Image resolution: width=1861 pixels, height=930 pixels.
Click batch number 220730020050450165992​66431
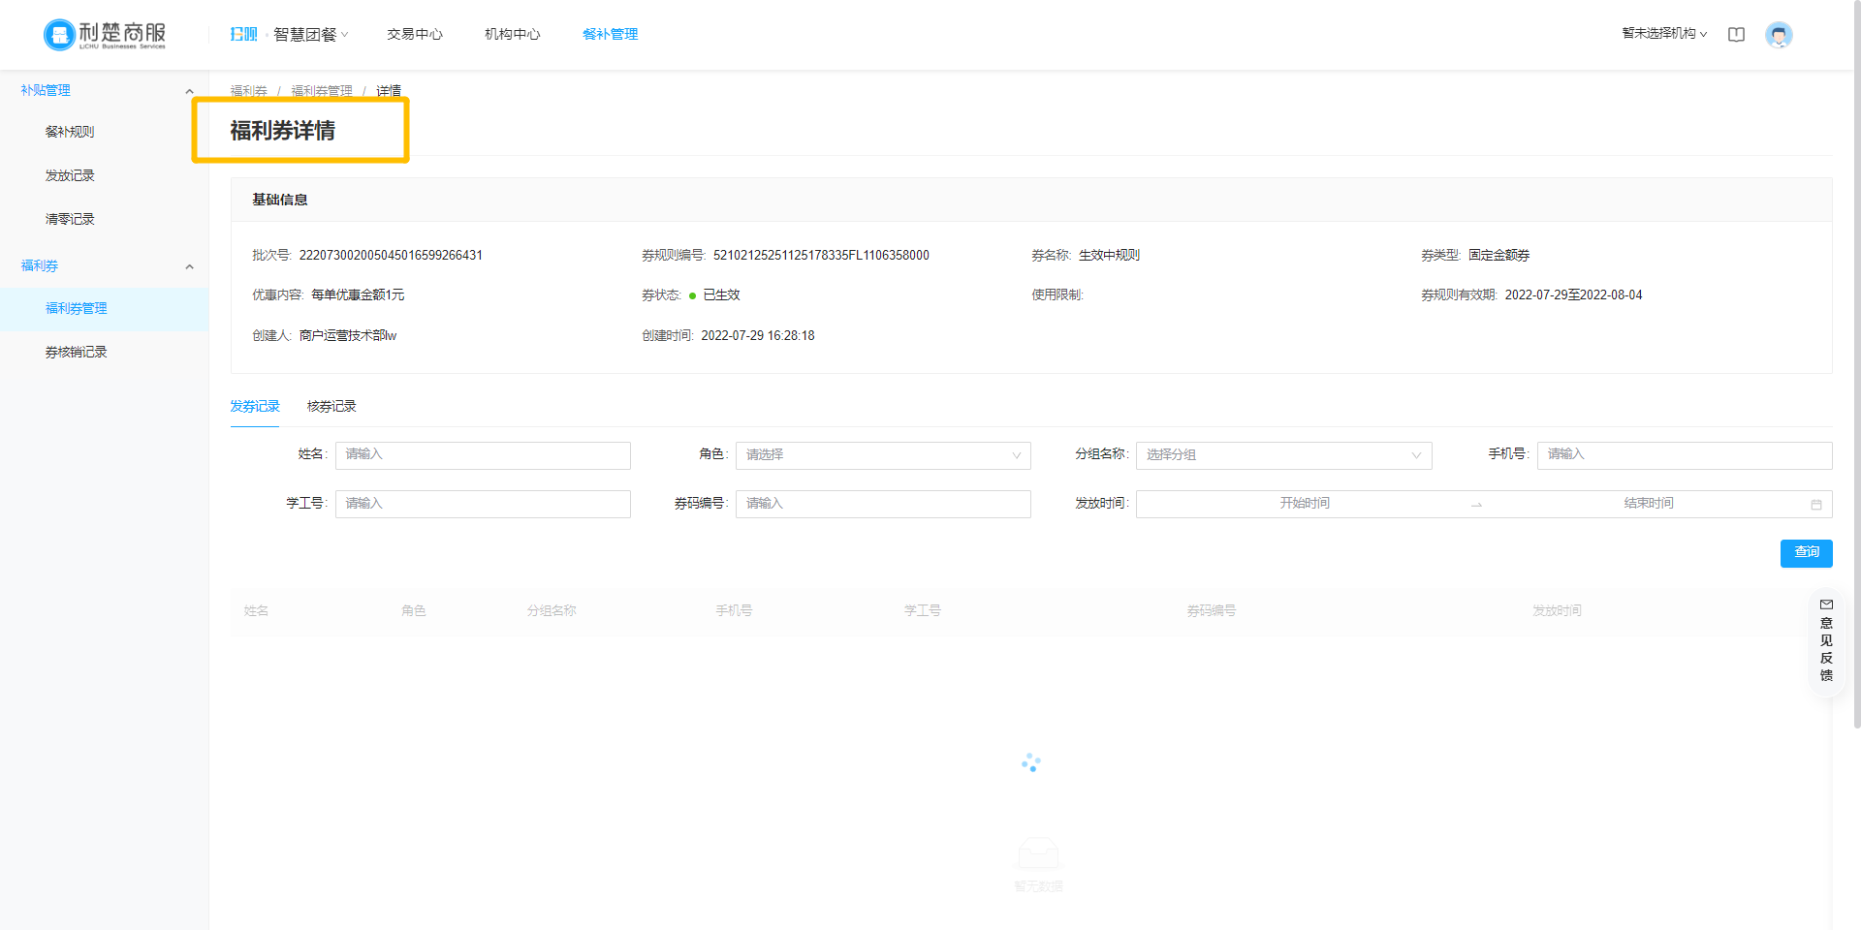pos(391,256)
